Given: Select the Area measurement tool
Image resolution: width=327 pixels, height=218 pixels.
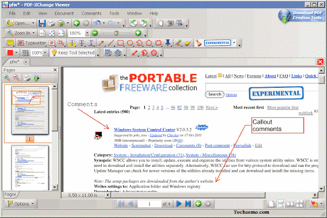Looking at the screenshot, I should [x=154, y=53].
